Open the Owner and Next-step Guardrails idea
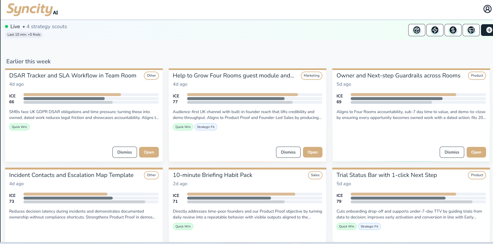Viewport: 493px width, 244px height. pyautogui.click(x=476, y=152)
